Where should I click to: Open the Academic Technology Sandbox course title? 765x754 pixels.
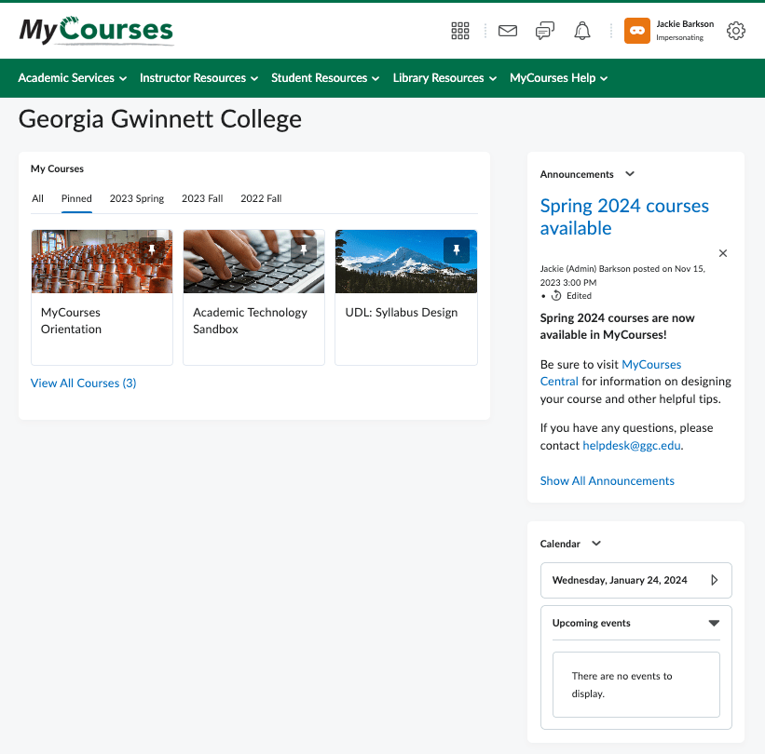coord(250,321)
